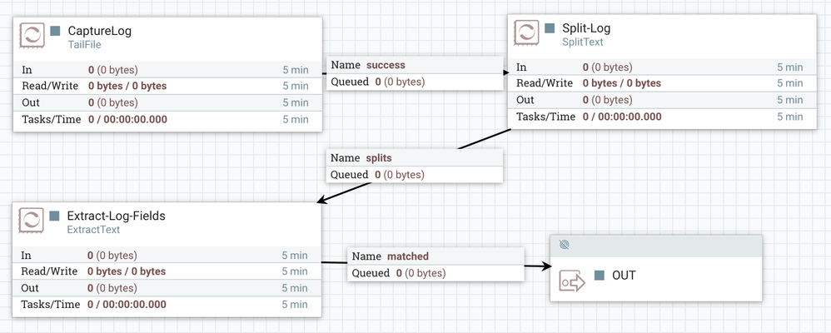This screenshot has width=831, height=333.
Task: Click the stopped status square beside OUT
Action: tap(600, 275)
